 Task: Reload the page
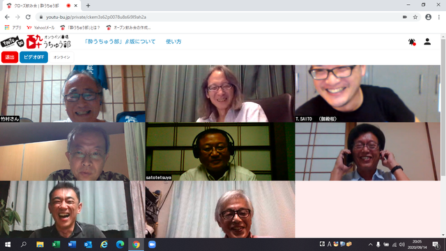click(28, 17)
